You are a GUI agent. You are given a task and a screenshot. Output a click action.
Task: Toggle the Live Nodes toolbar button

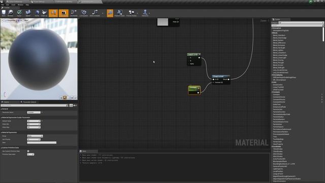(74, 13)
